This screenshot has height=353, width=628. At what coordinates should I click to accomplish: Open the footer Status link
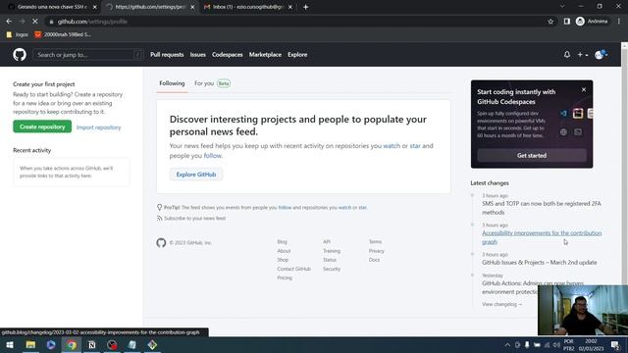[x=330, y=260]
